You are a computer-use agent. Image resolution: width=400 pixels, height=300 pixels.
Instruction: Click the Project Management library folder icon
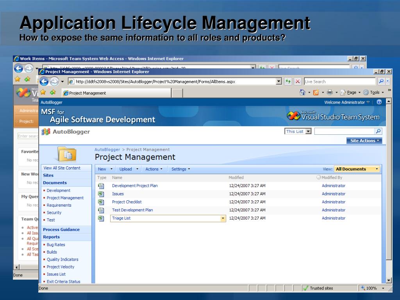tap(67, 154)
